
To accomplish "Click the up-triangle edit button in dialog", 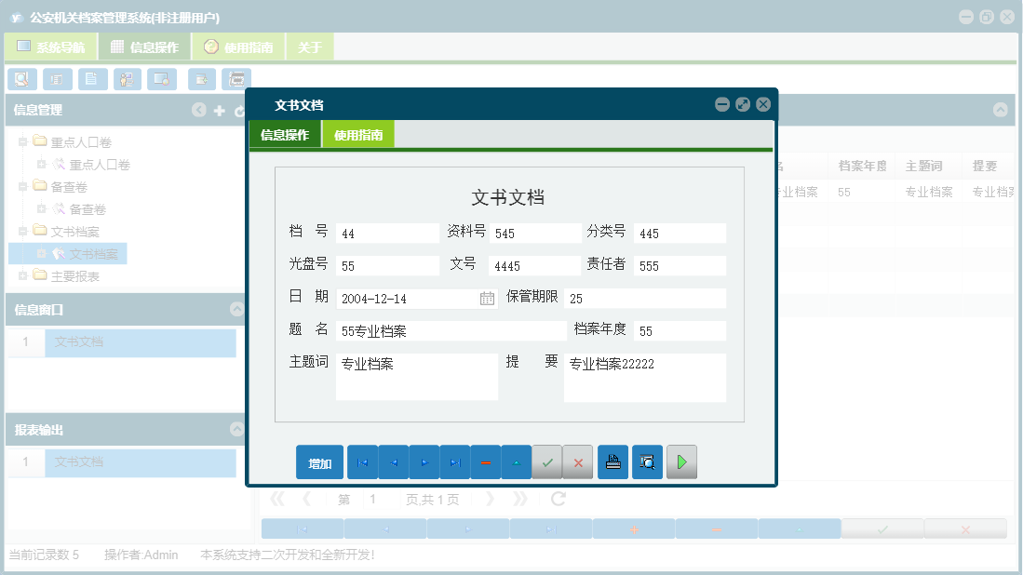I will click(x=516, y=462).
